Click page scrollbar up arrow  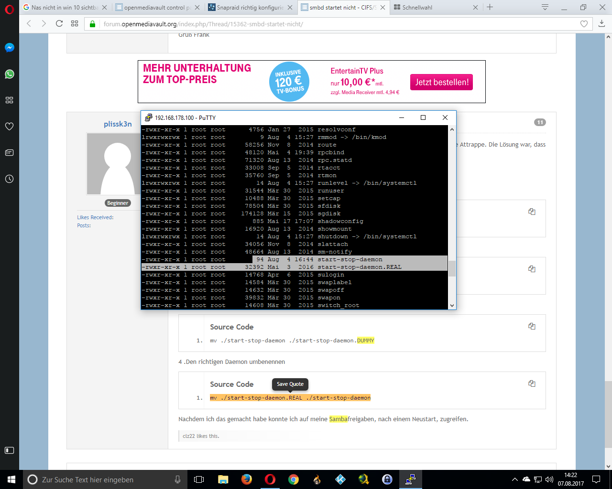(x=608, y=36)
